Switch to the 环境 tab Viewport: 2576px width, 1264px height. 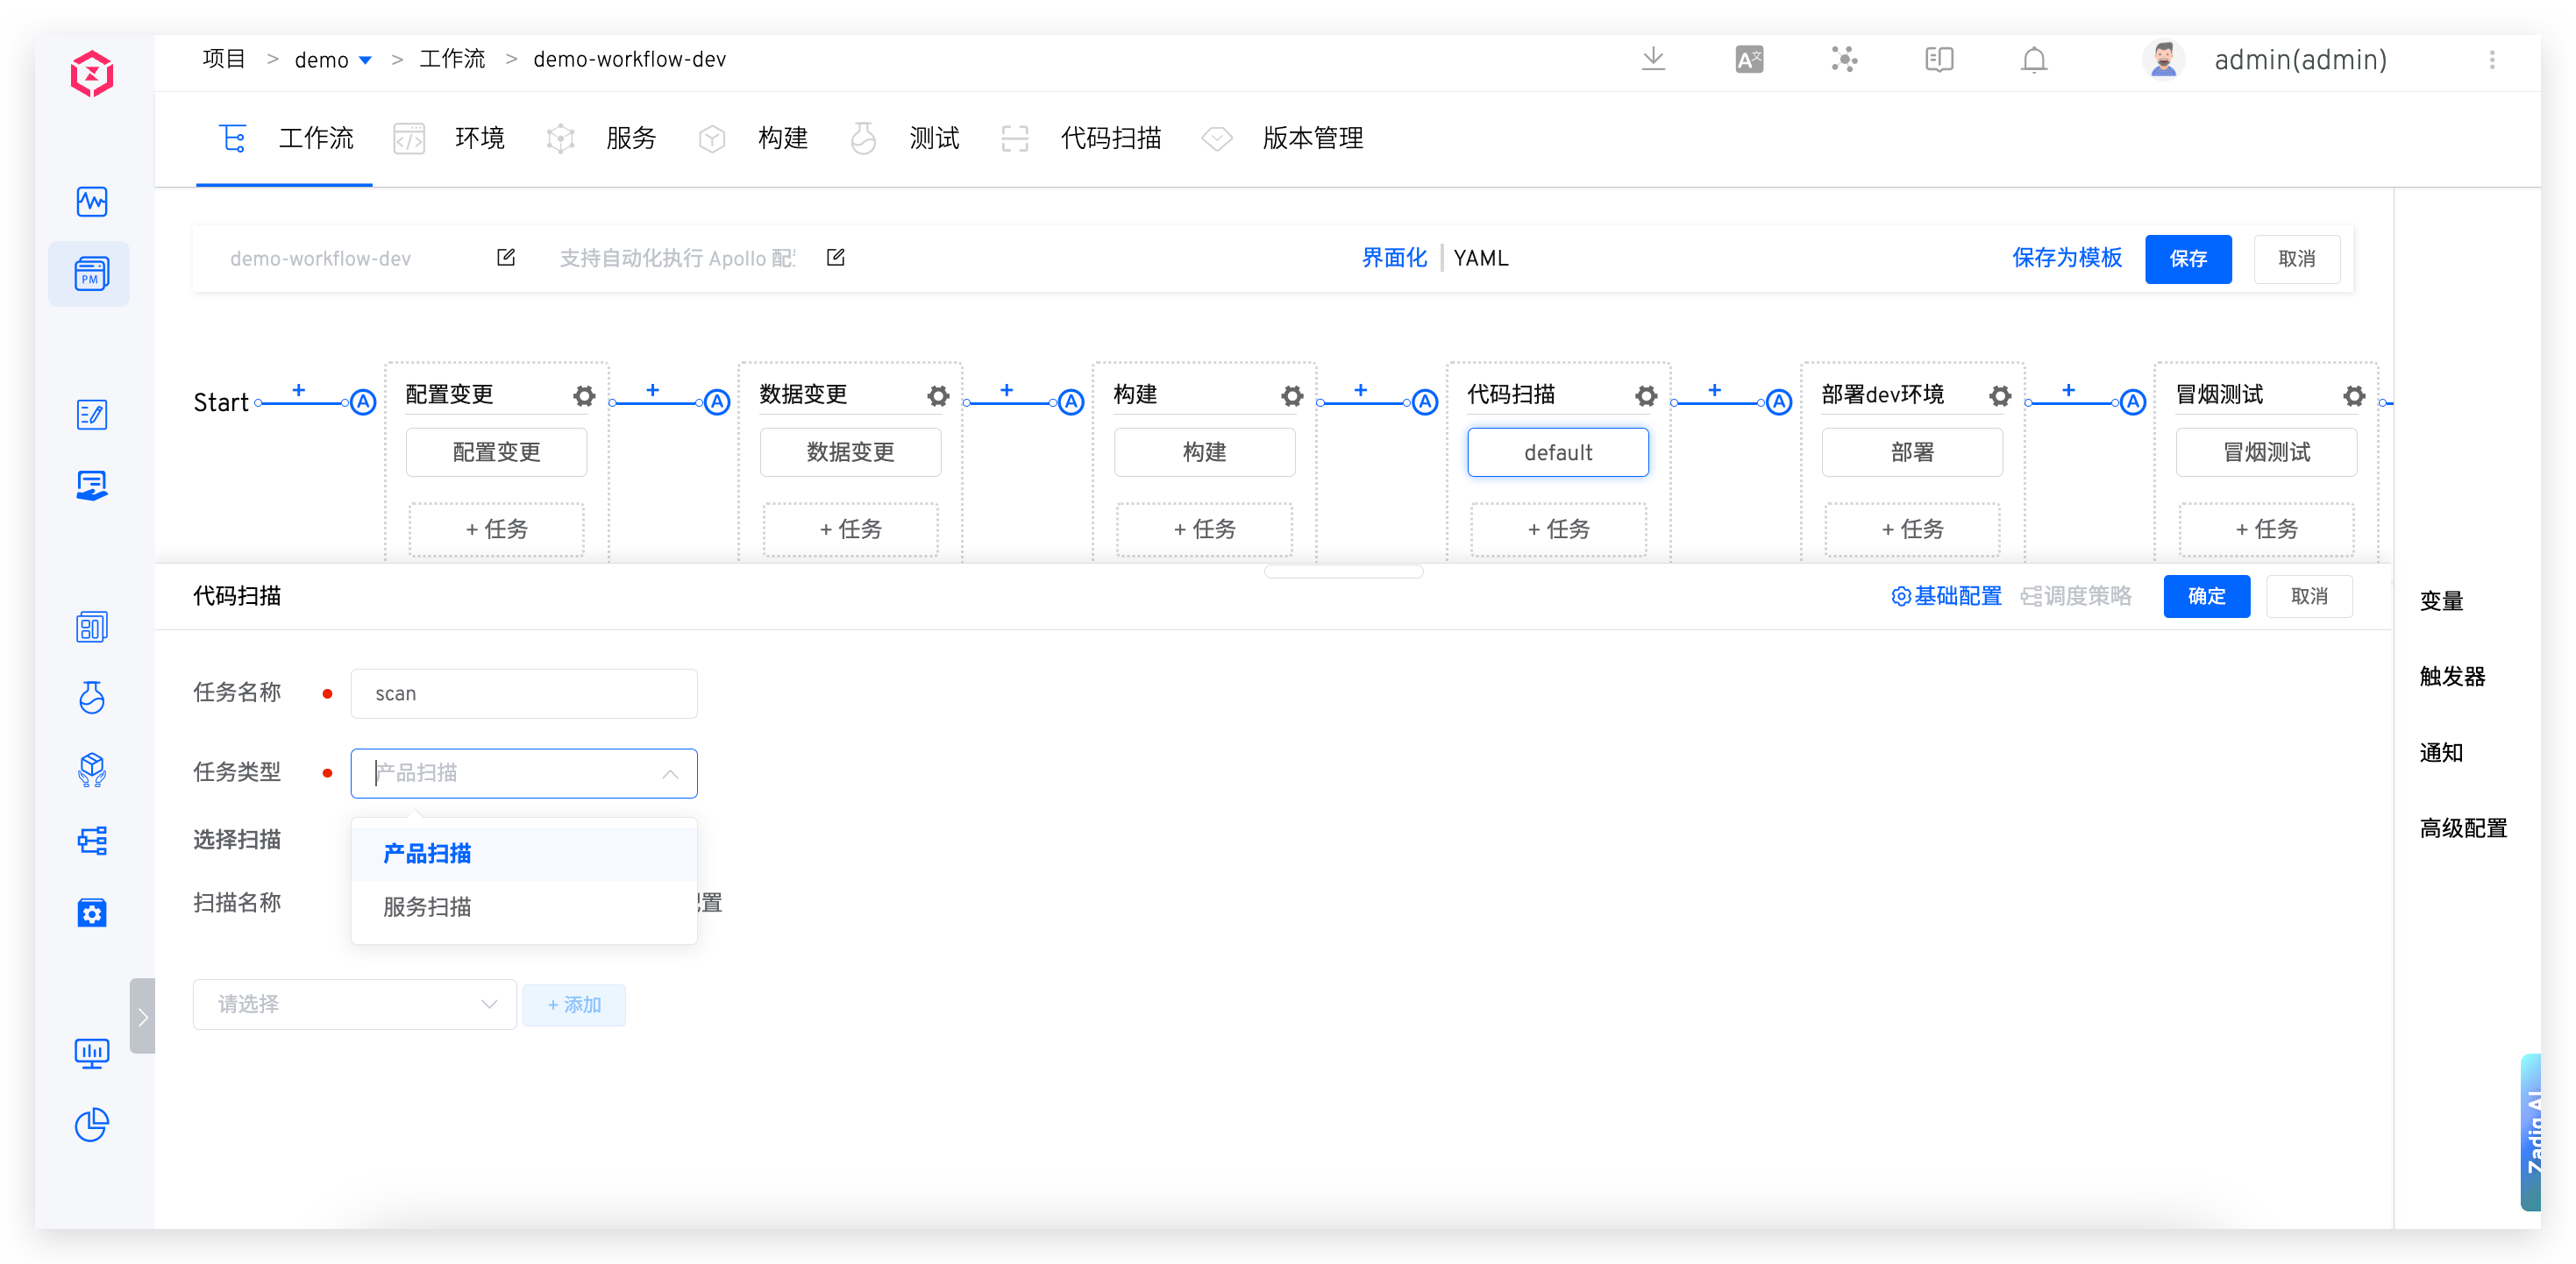pyautogui.click(x=478, y=138)
